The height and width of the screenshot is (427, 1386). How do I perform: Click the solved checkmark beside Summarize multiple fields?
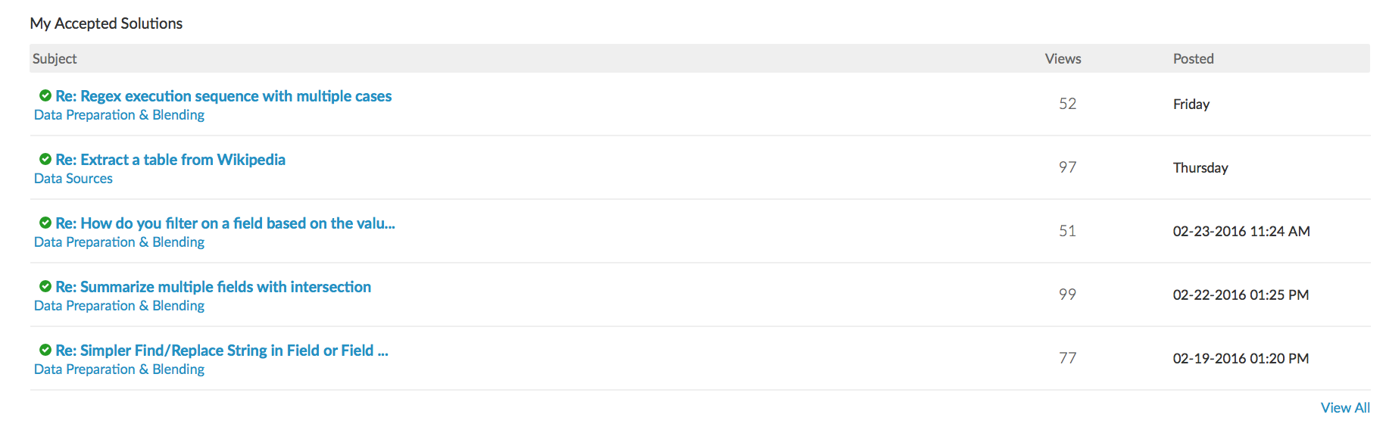[x=45, y=286]
